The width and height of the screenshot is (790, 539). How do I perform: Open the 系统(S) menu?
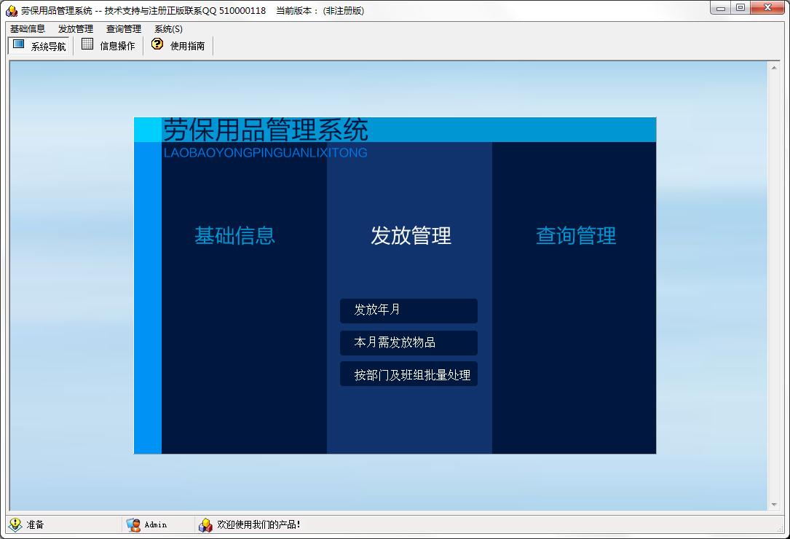168,28
